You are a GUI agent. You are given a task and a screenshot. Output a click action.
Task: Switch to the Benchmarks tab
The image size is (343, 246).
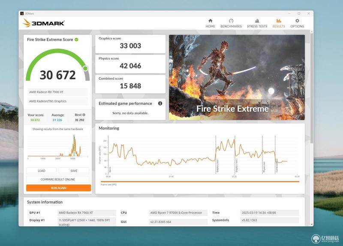pos(231,23)
